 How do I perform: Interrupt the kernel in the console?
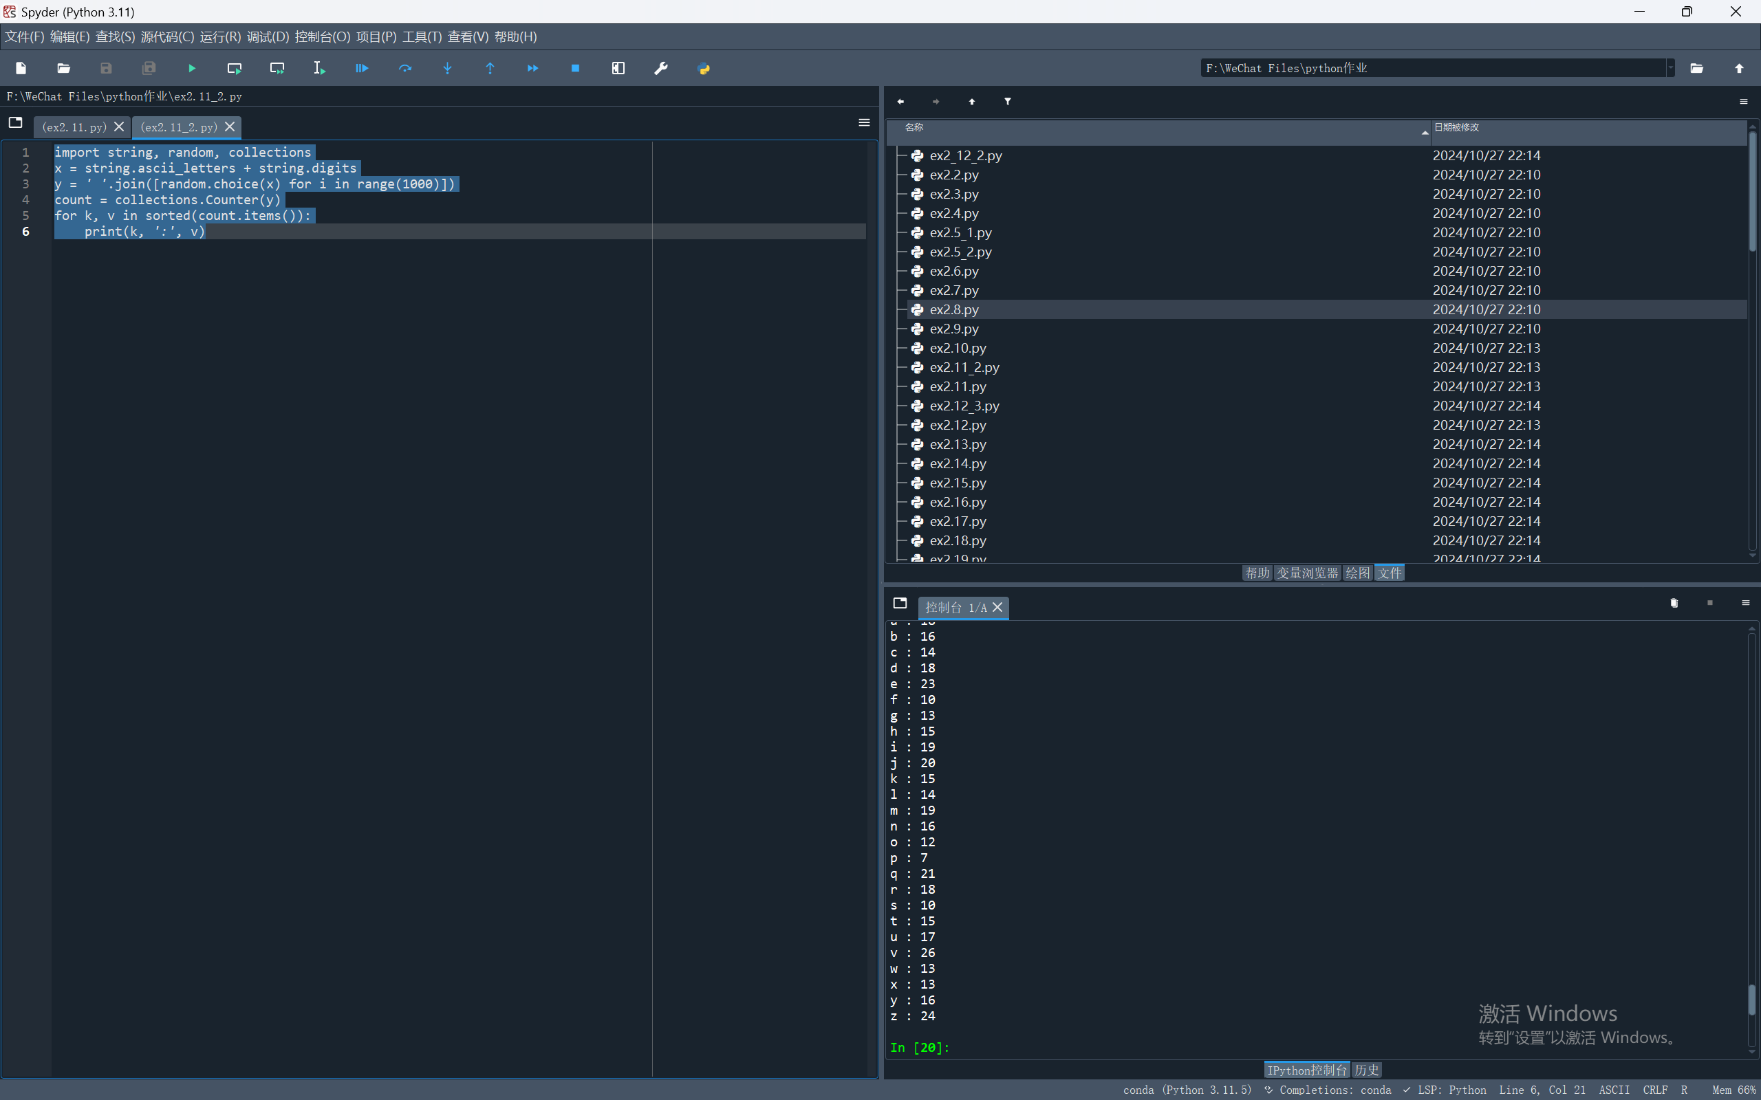[x=1710, y=603]
